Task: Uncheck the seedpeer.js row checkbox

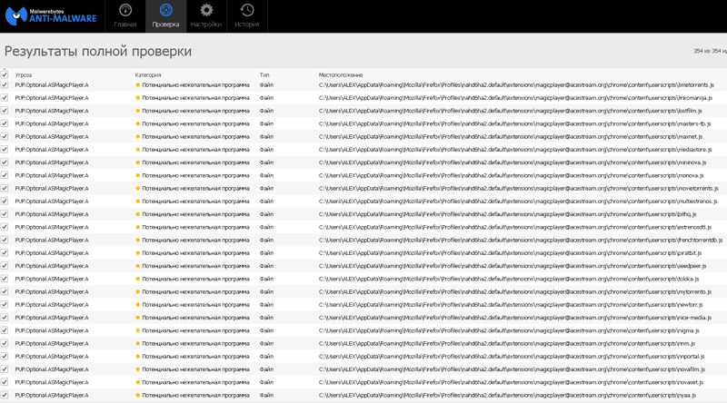Action: pyautogui.click(x=5, y=266)
